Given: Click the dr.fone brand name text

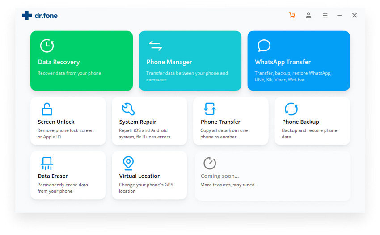Looking at the screenshot, I should (46, 16).
